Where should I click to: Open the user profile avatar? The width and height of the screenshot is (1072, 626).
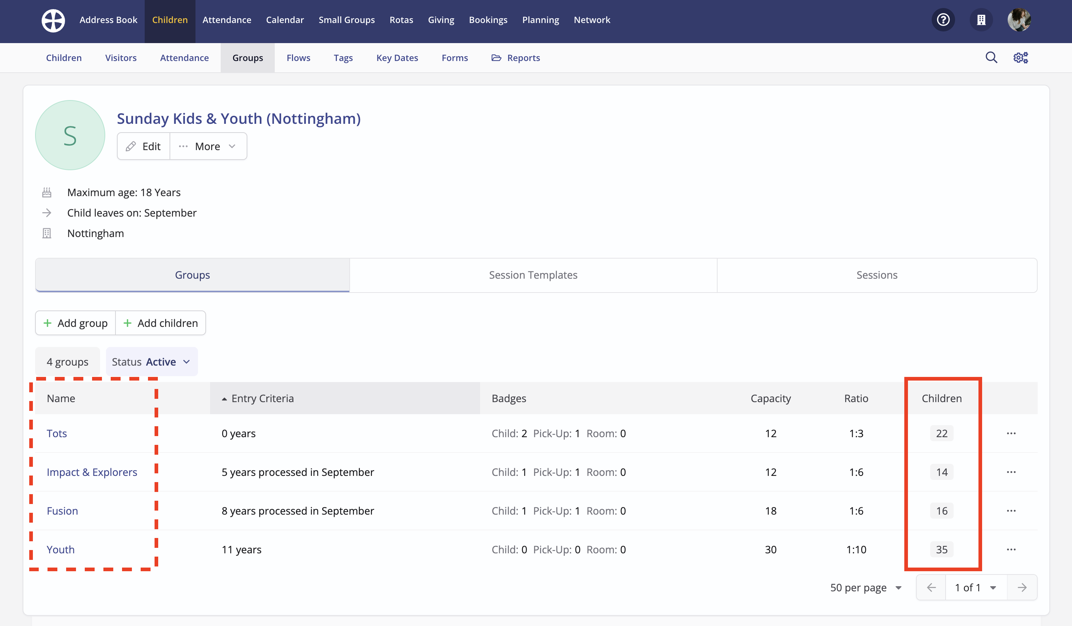click(1019, 20)
